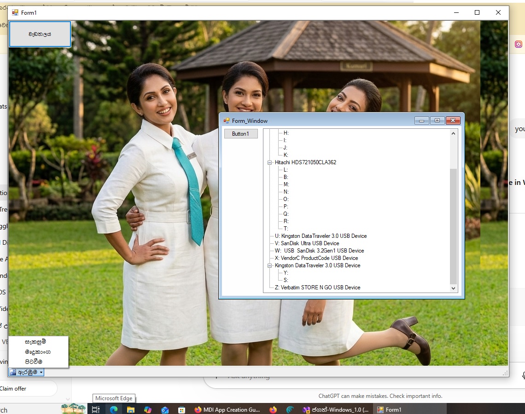This screenshot has height=414, width=525.
Task: Open the Copilot icon on the taskbar
Action: (x=148, y=410)
